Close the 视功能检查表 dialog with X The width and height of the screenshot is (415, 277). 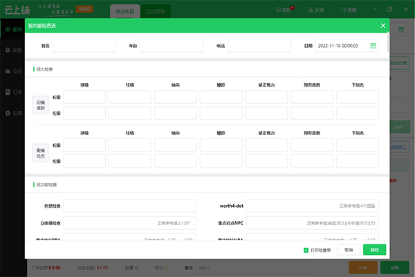click(x=382, y=26)
